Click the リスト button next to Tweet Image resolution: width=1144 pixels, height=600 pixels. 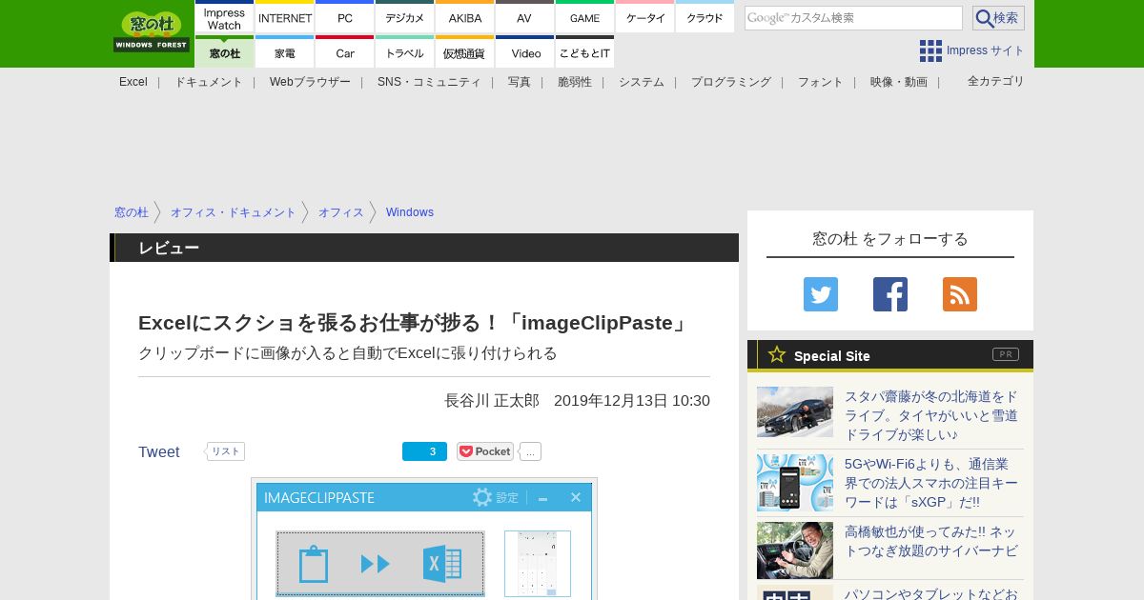[225, 451]
